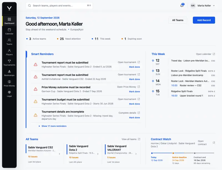Open the Tournaments trophy icon
Viewport: 222px width, 170px height.
pos(9,61)
